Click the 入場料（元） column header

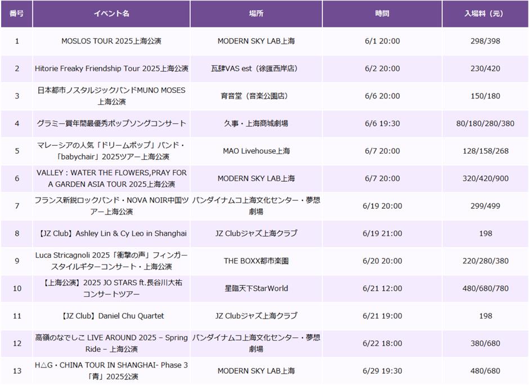pyautogui.click(x=485, y=14)
